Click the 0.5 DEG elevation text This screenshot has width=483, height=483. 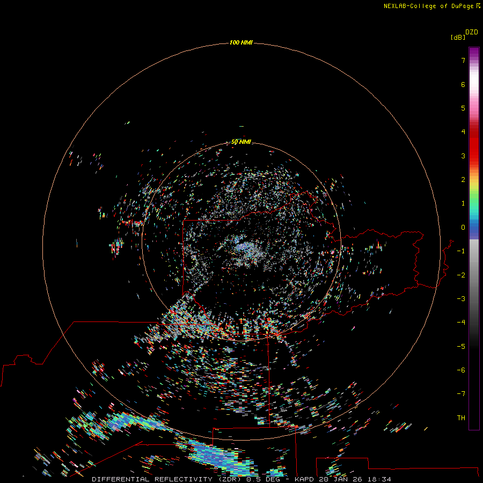[x=263, y=479]
